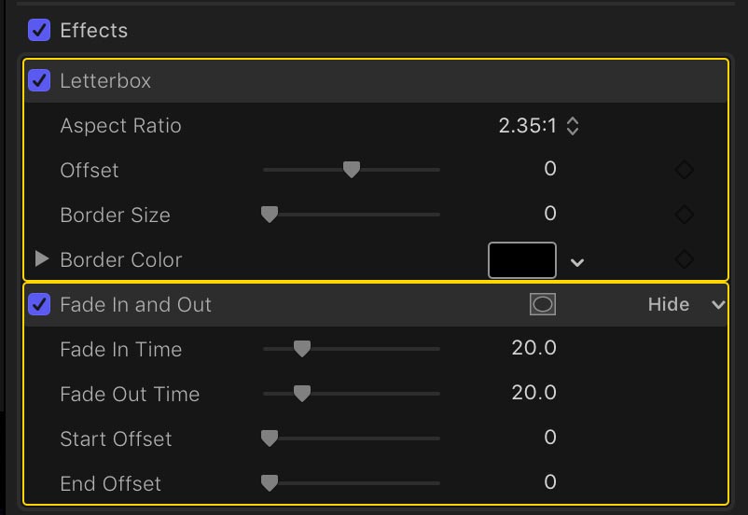Click the Fade In Time slider thumb
Image resolution: width=748 pixels, height=515 pixels.
tap(302, 349)
